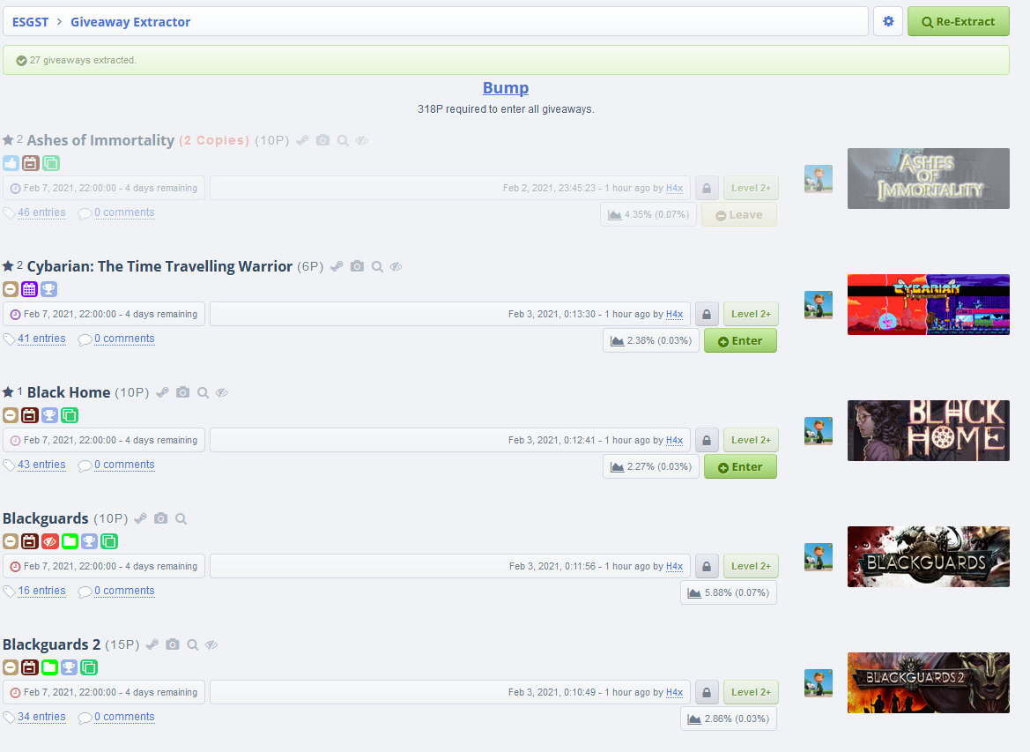Click lock icon in Blackguards 2 row
The image size is (1030, 752).
tap(706, 692)
